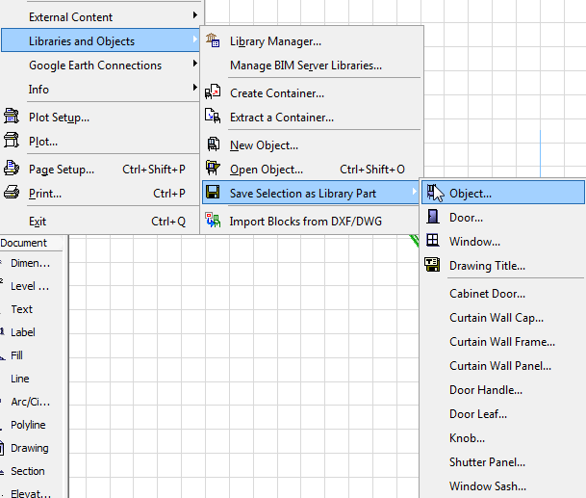Select the Polyline tool in the toolbox
Image resolution: width=586 pixels, height=498 pixels.
tap(28, 425)
